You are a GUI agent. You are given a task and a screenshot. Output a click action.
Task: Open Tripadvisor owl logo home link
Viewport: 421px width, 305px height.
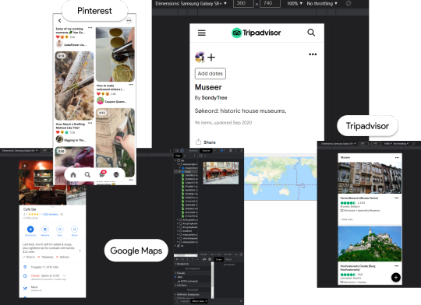tap(256, 33)
